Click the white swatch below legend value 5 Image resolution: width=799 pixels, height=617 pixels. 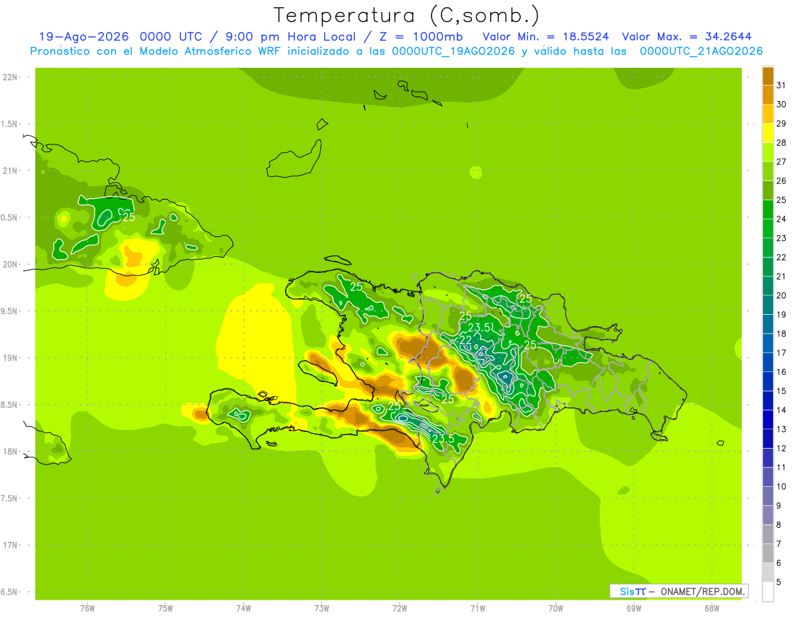point(768,591)
